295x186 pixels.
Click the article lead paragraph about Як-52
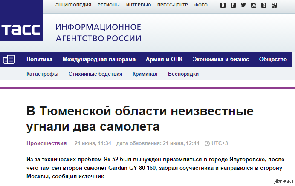click(x=156, y=168)
